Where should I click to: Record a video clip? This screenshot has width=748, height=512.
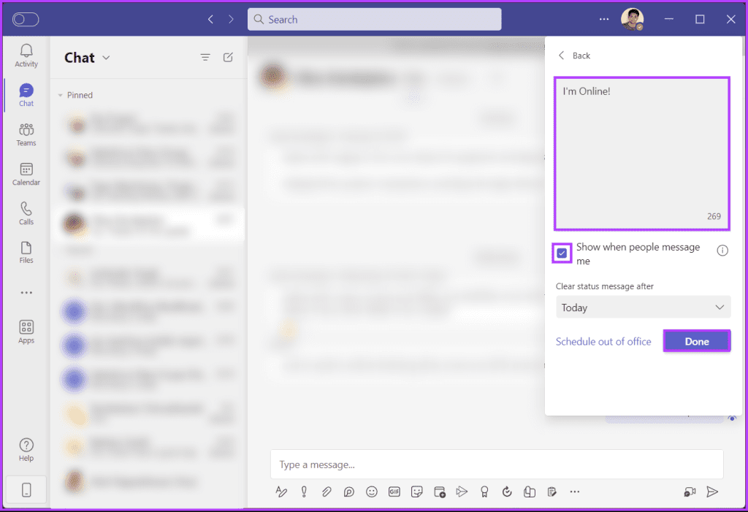coord(689,492)
